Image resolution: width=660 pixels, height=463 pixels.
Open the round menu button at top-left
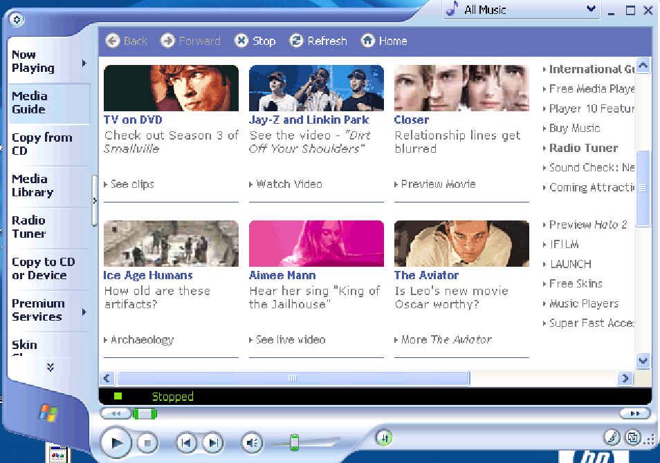tap(17, 19)
